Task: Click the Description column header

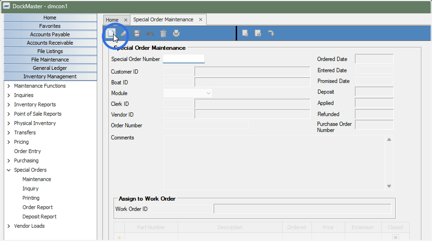Action: pyautogui.click(x=230, y=227)
